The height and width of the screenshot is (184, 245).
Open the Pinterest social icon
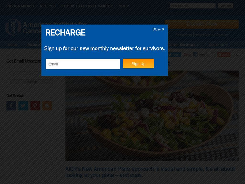point(35,105)
